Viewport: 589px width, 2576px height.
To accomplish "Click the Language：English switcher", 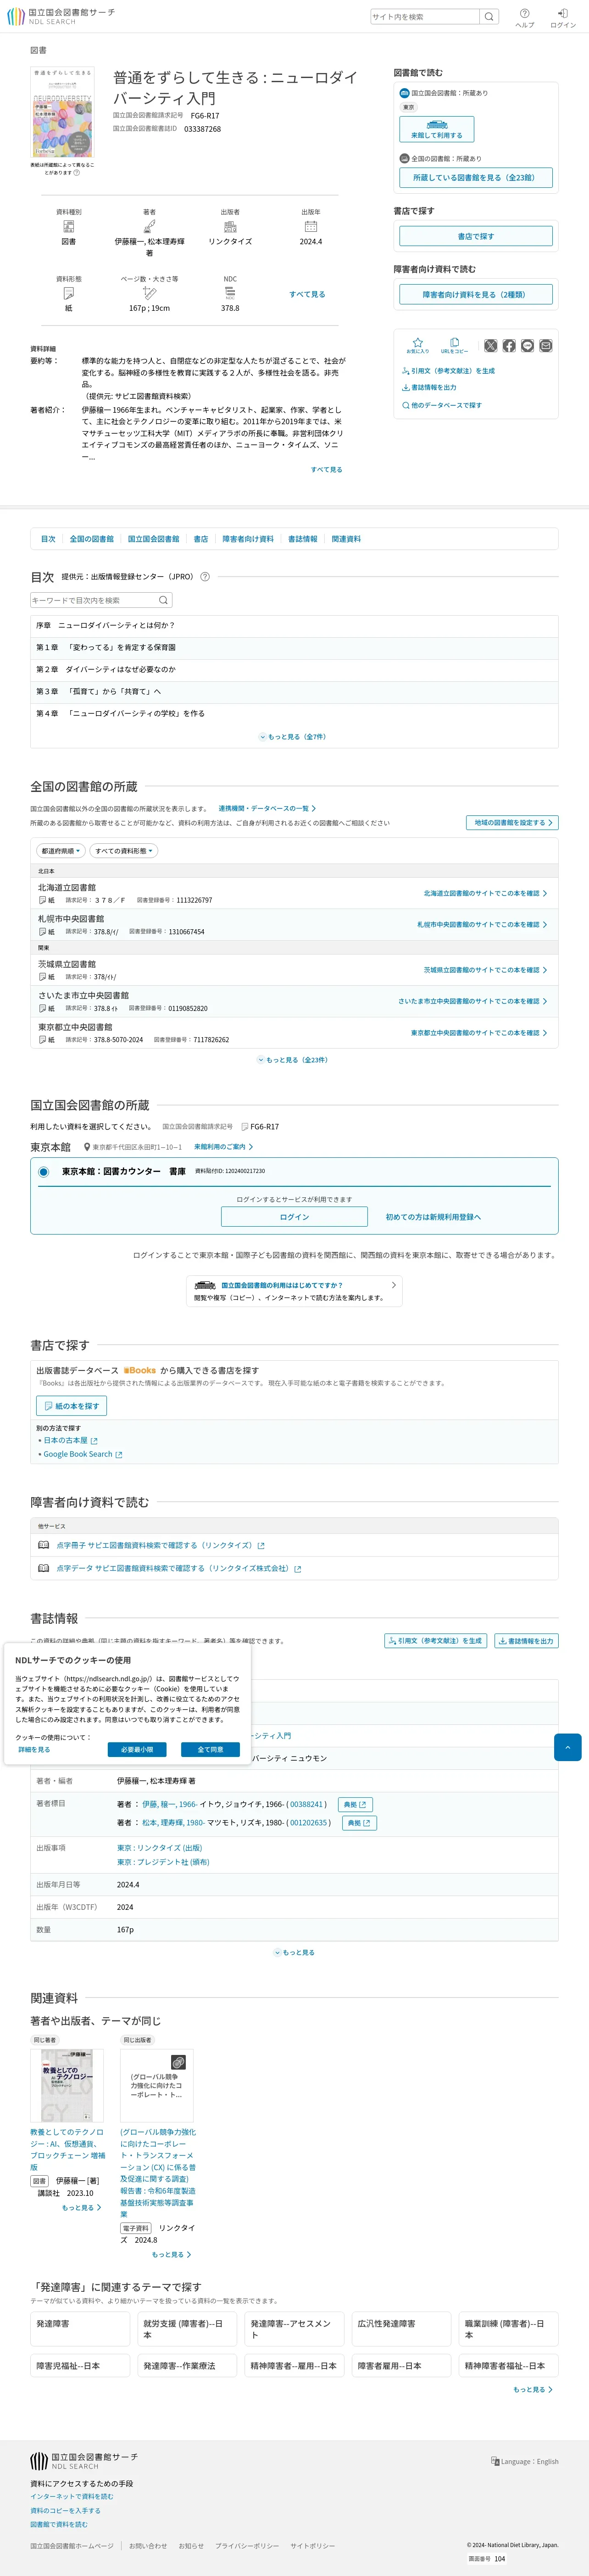I will click(x=525, y=2461).
